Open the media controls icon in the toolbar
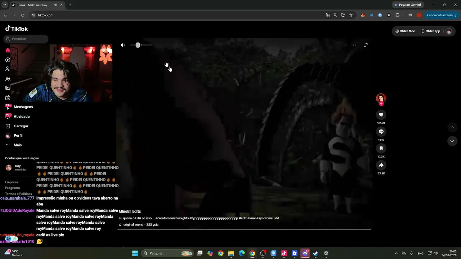The width and height of the screenshot is (461, 259). pyautogui.click(x=410, y=15)
